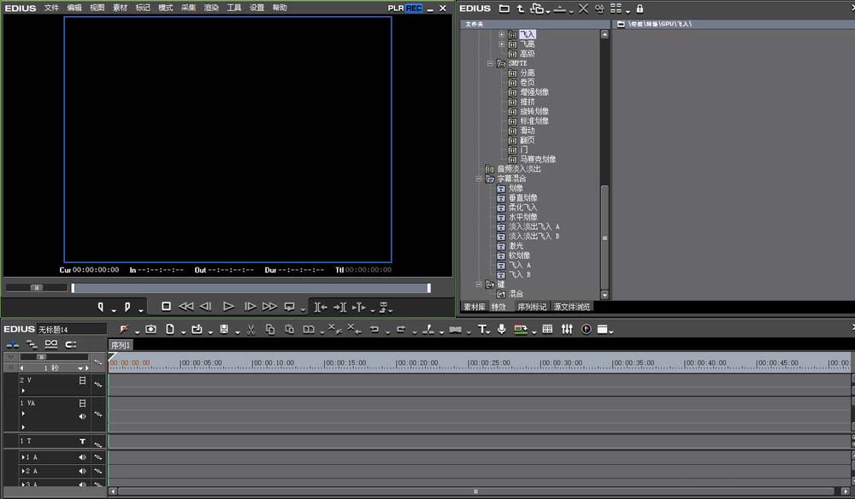Screen dimensions: 855x499
Task: Click the microphone voice-over icon
Action: [501, 329]
